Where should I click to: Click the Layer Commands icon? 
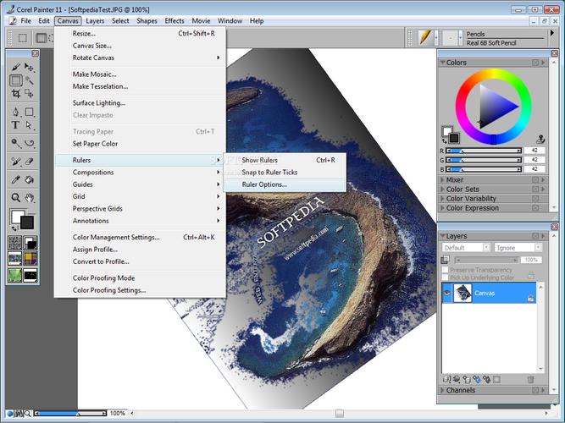coord(446,379)
